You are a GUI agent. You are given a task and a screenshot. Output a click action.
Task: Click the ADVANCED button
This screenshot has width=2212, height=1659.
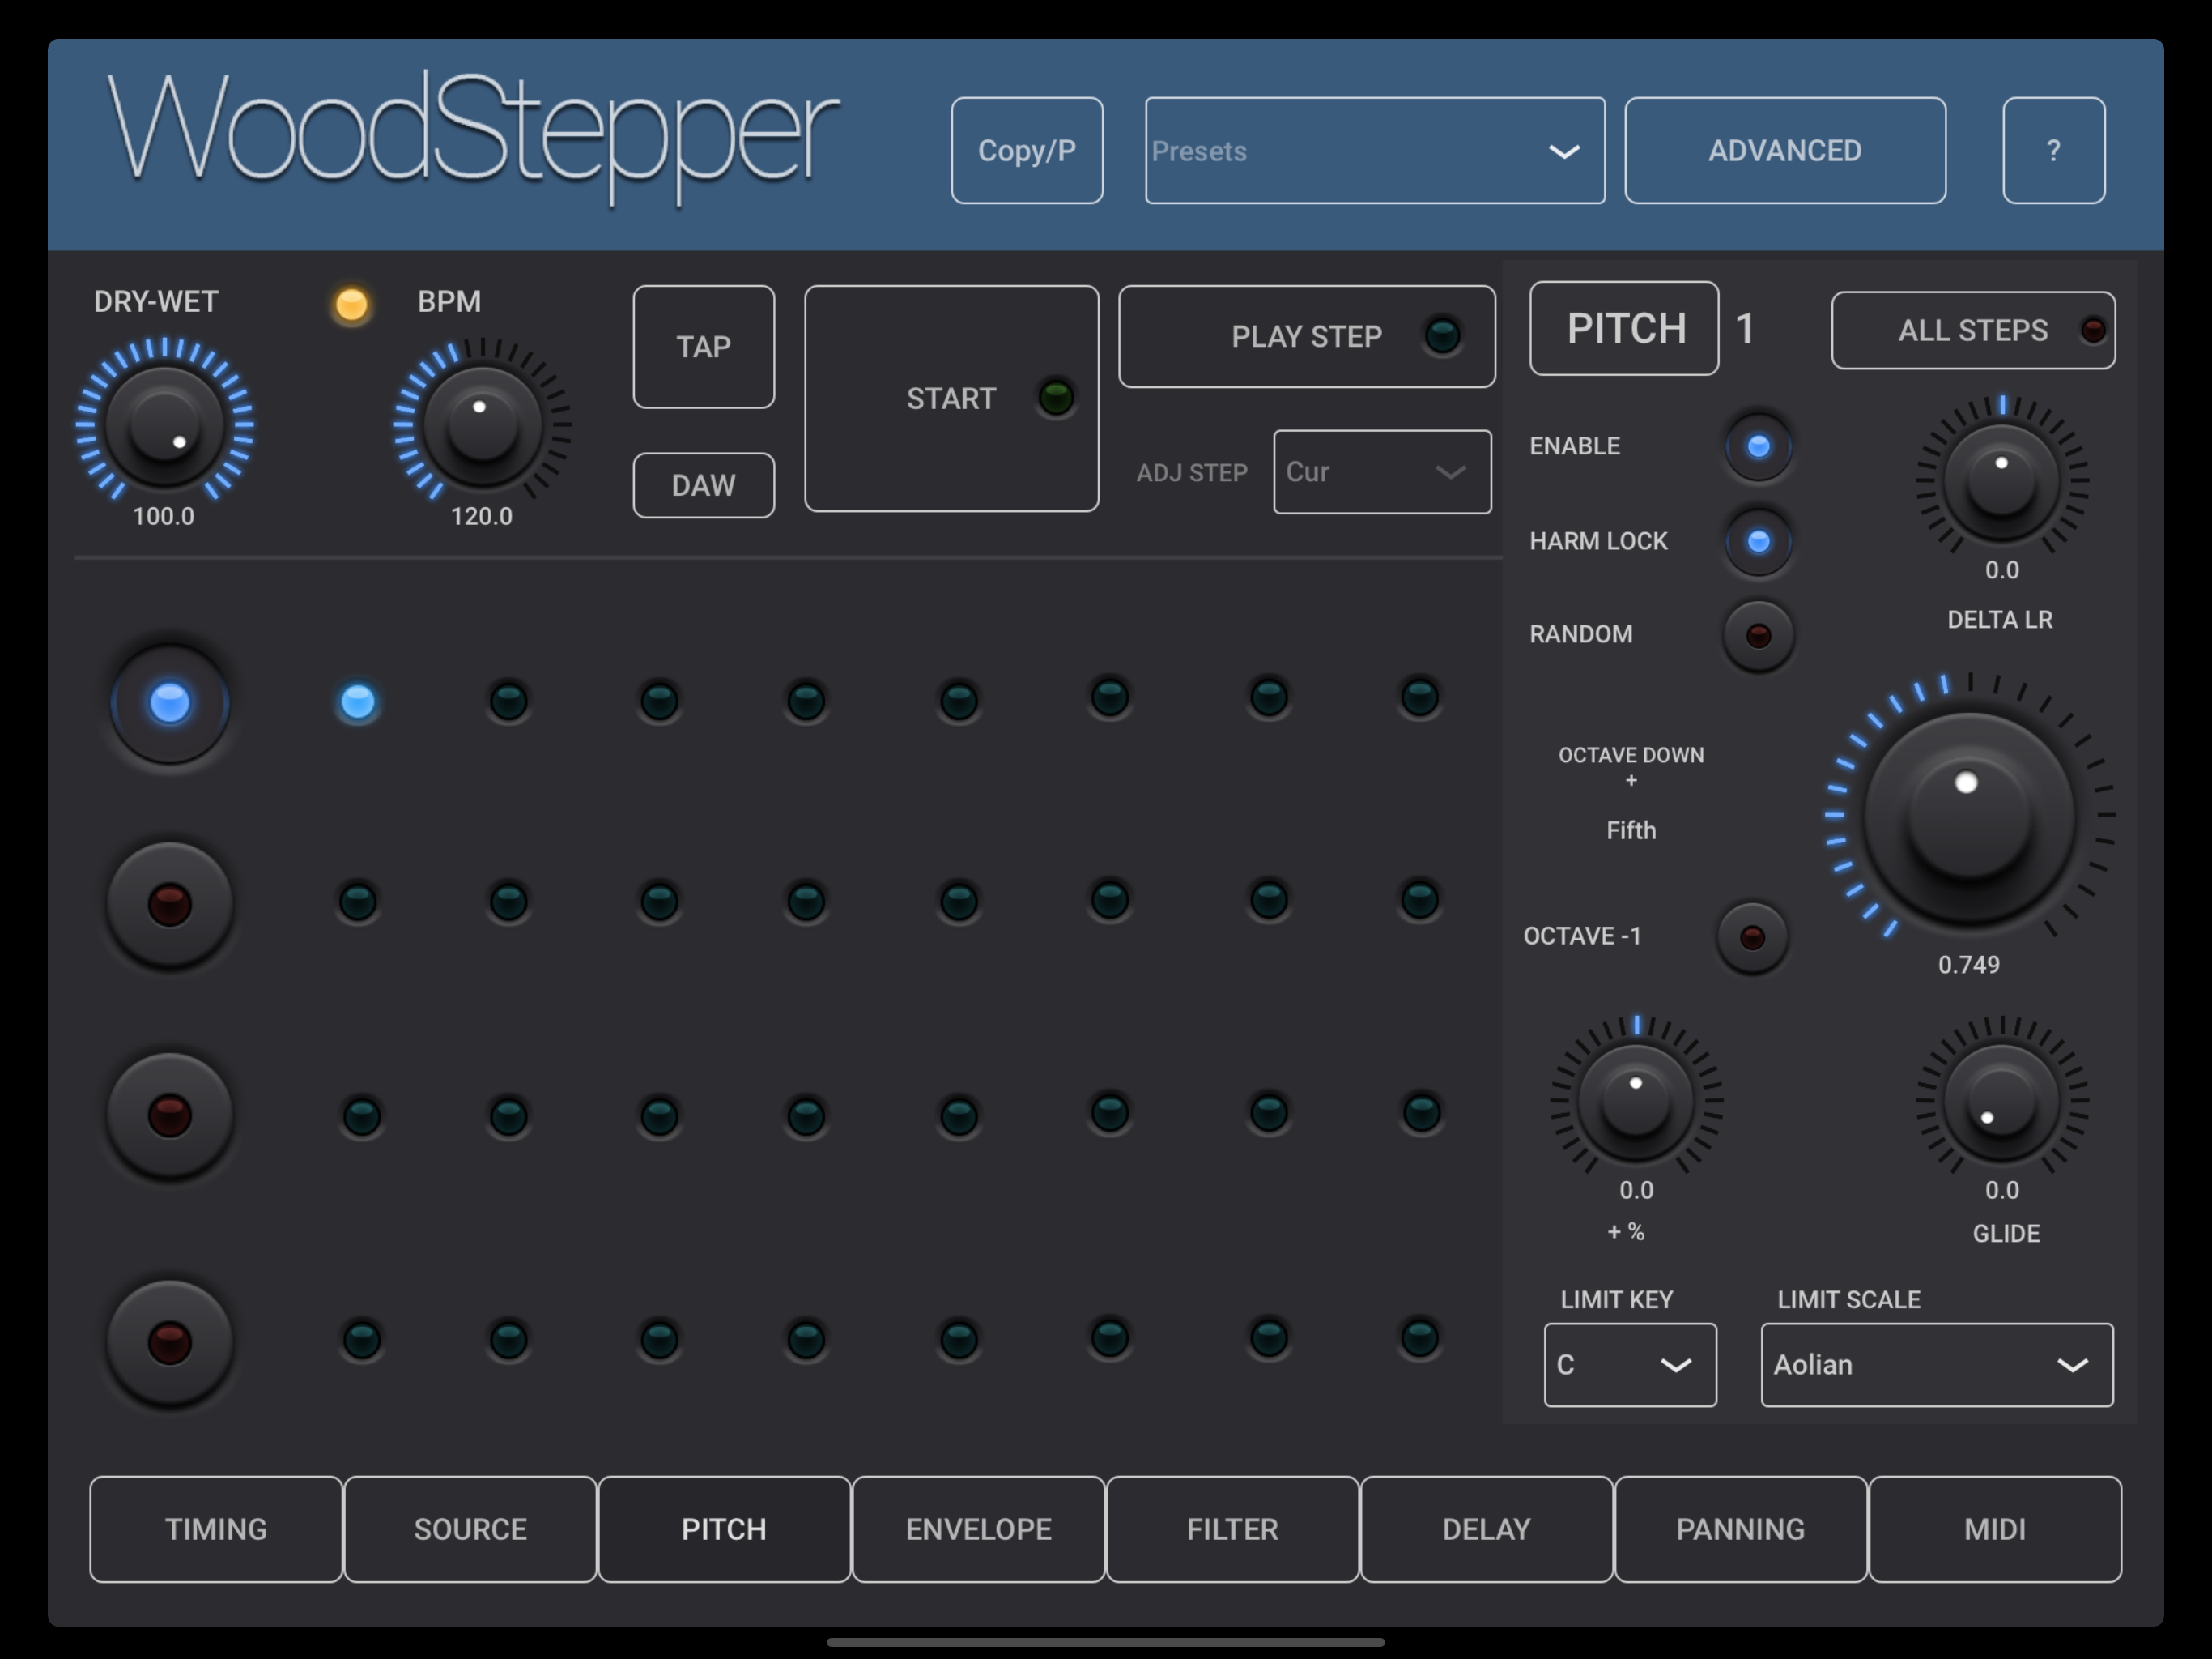point(1784,151)
